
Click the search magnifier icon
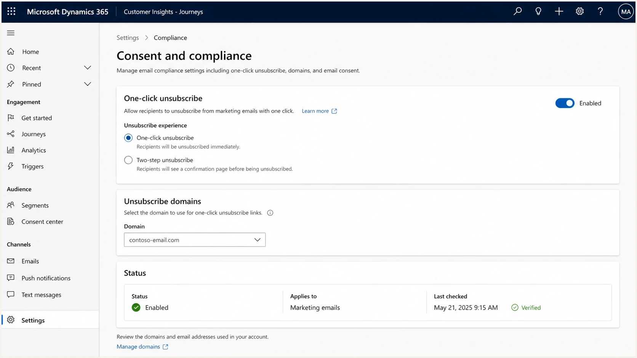[x=517, y=11]
